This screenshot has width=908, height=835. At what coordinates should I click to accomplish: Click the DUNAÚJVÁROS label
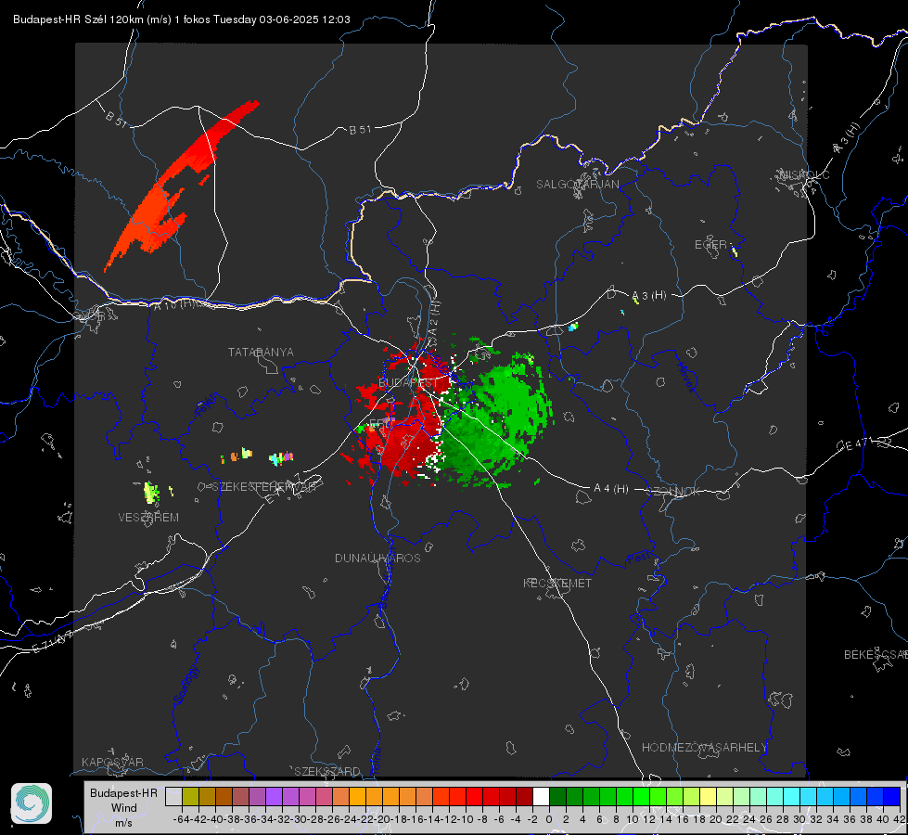pos(377,558)
